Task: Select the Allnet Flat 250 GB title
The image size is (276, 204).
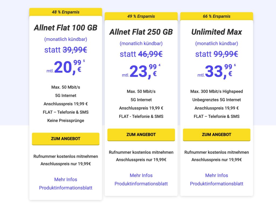Action: tap(141, 32)
